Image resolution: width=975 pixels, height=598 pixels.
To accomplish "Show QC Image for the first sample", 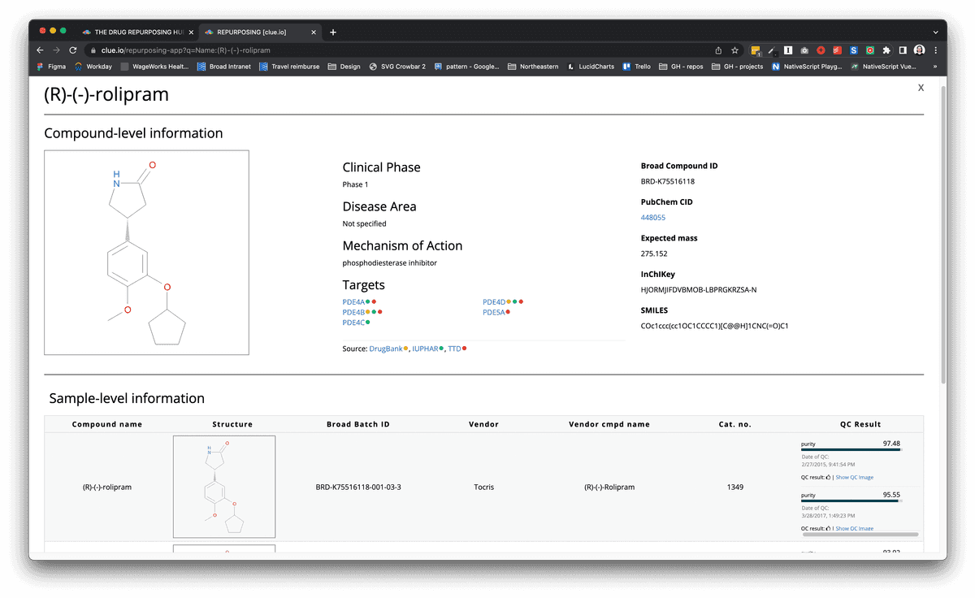I will pyautogui.click(x=855, y=477).
